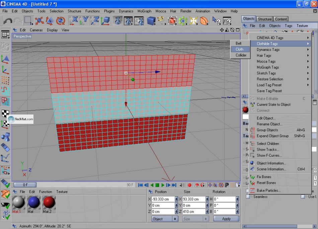Open spline objects icon
The image size is (318, 229).
pyautogui.click(x=161, y=21)
